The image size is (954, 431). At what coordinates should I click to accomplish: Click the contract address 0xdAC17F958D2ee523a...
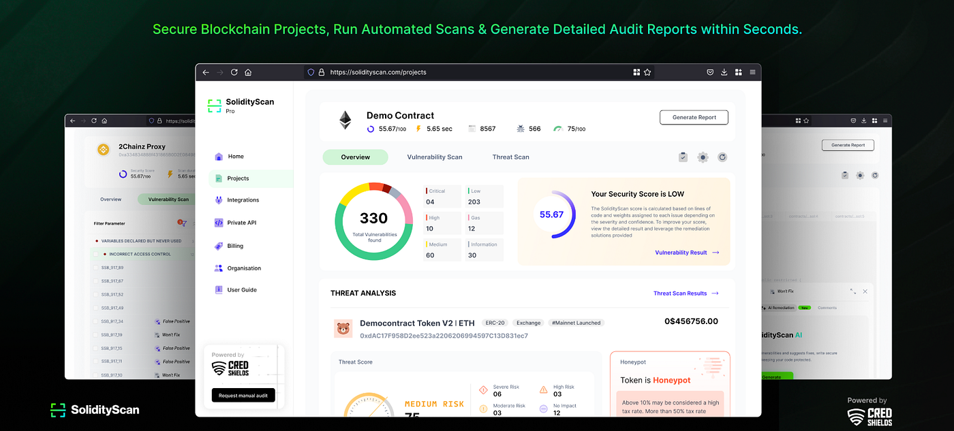[x=444, y=336]
